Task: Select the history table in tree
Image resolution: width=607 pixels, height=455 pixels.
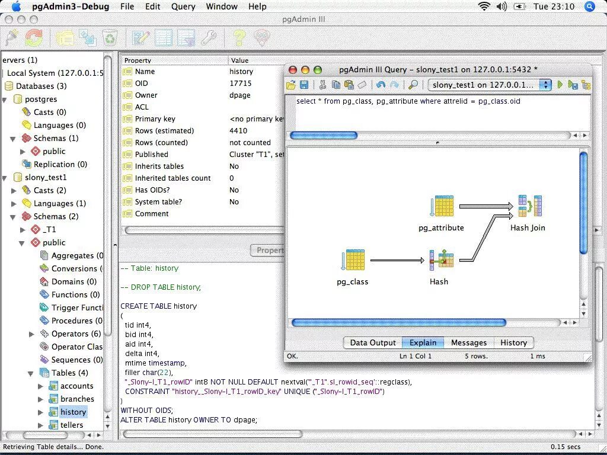Action: tap(73, 412)
